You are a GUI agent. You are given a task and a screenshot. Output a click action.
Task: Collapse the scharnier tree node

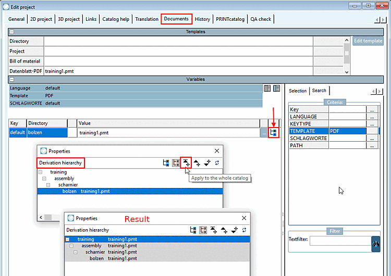coord(48,185)
